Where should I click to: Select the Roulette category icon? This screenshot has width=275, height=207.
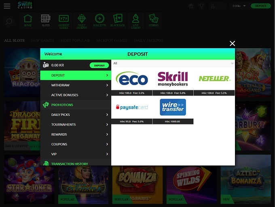99,20
